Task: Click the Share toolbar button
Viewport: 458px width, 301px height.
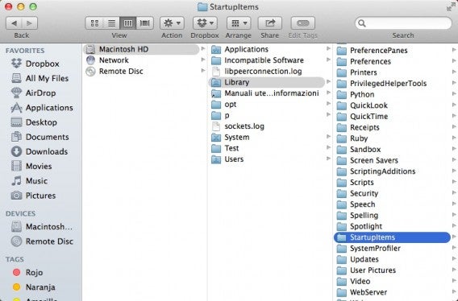Action: 270,23
